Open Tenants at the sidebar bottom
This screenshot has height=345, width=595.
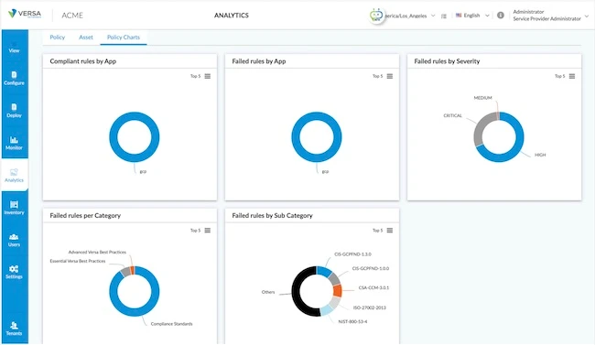[14, 329]
